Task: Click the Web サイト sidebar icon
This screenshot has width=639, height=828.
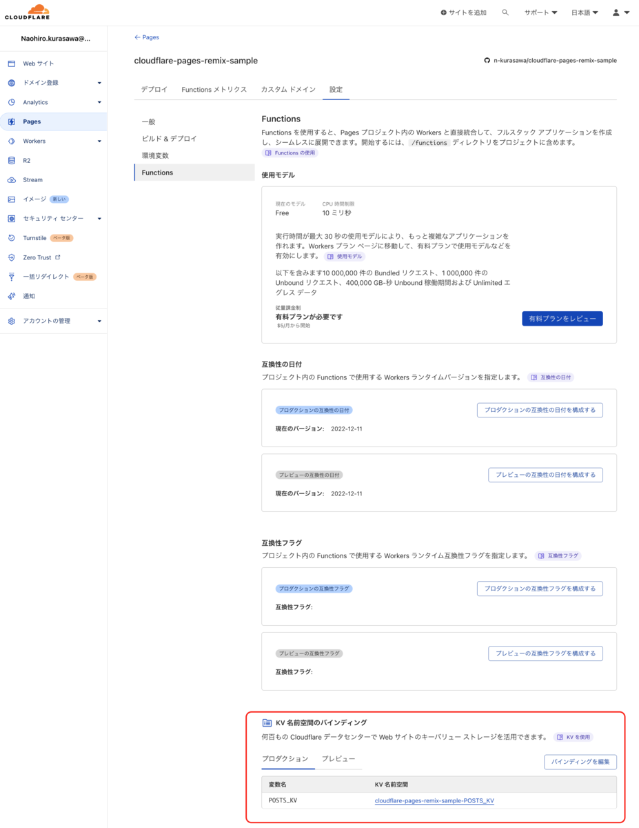Action: [x=11, y=63]
